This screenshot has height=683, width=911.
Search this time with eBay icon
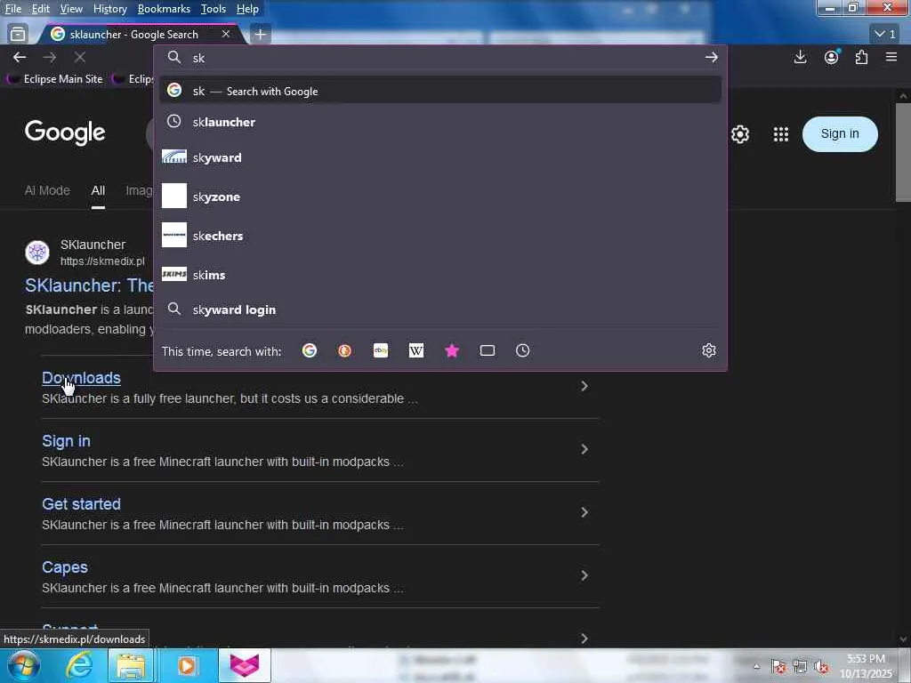tap(381, 350)
